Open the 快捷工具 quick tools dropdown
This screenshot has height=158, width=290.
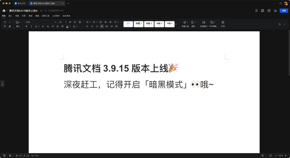[x=185, y=24]
